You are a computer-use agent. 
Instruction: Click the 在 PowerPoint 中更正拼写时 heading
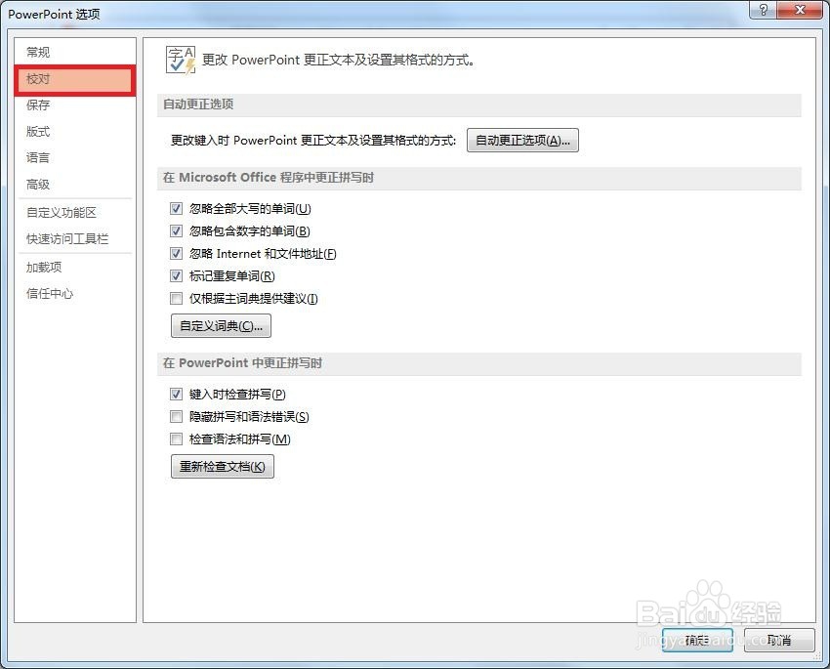[x=242, y=363]
